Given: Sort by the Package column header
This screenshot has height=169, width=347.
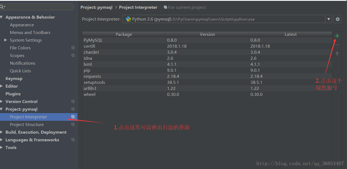Looking at the screenshot, I should (x=124, y=34).
